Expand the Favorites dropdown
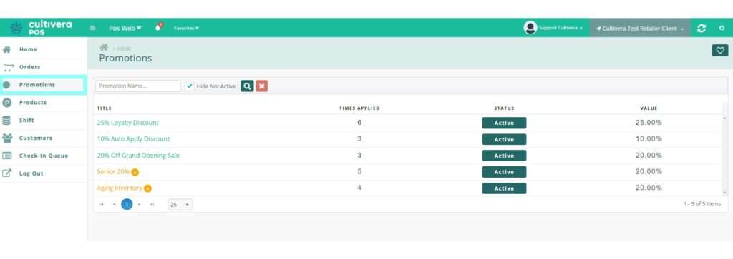Image resolution: width=733 pixels, height=259 pixels. click(x=186, y=28)
